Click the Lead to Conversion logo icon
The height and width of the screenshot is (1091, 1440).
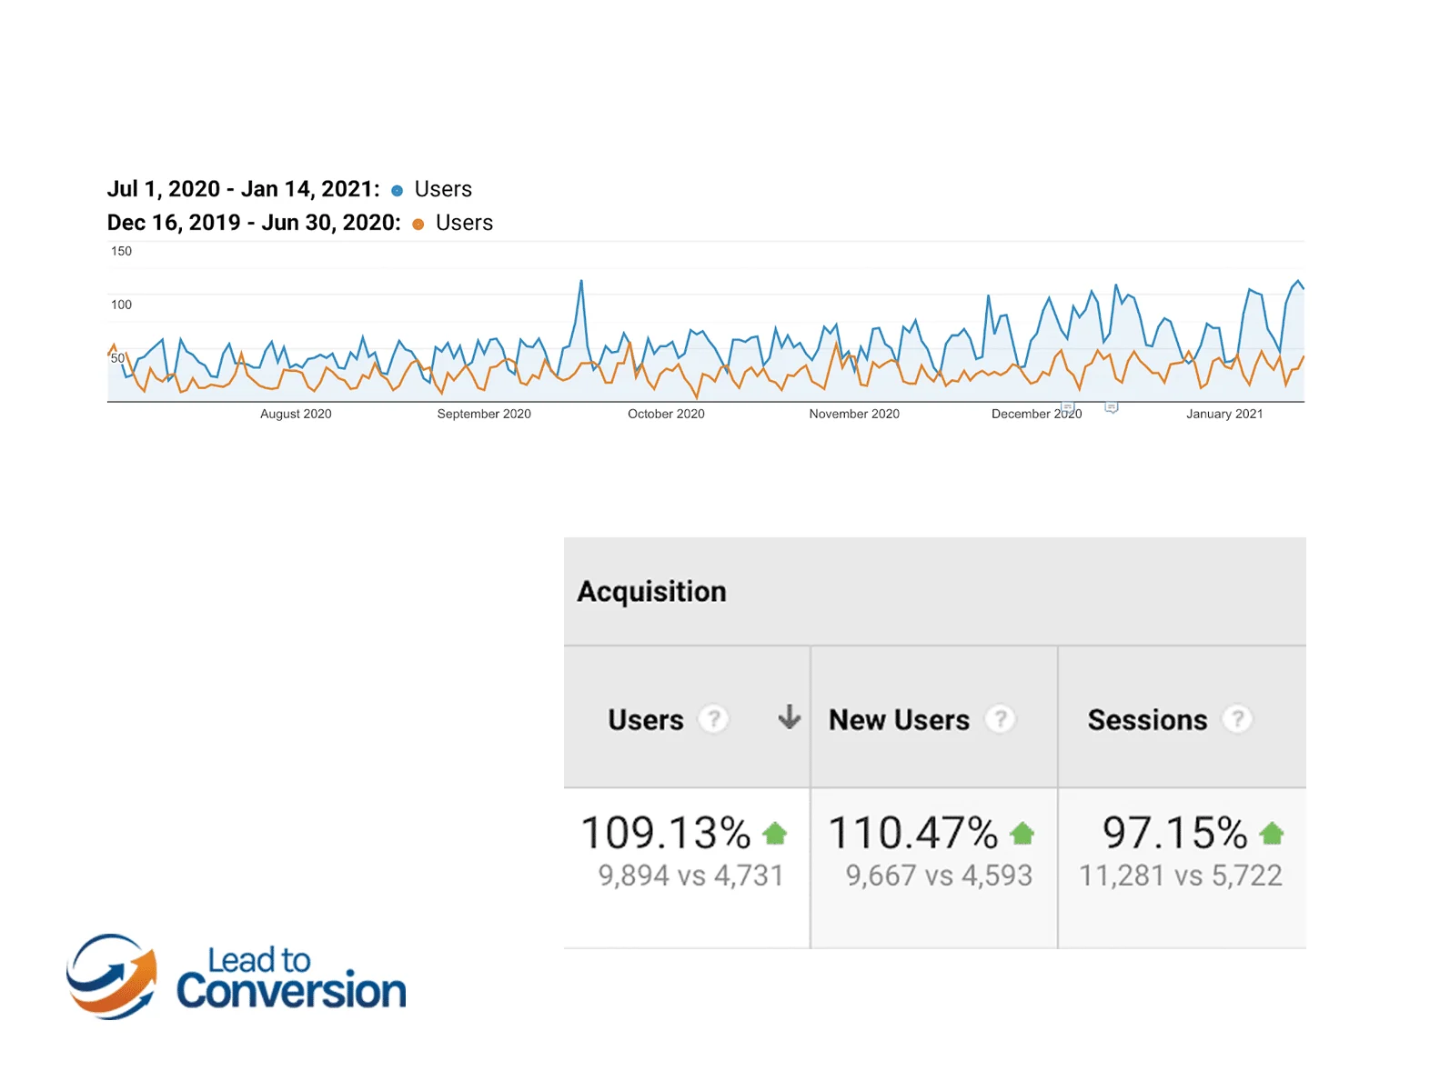point(112,976)
